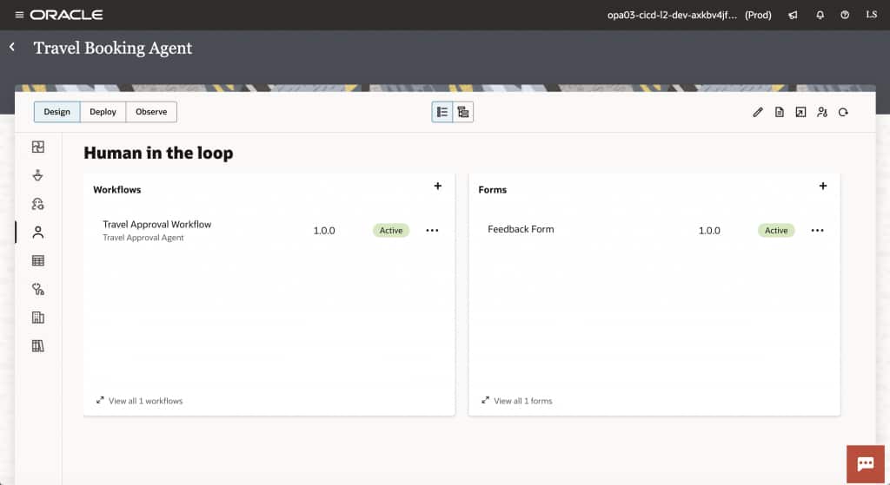The image size is (890, 485).
Task: Open the document details icon
Action: [780, 112]
